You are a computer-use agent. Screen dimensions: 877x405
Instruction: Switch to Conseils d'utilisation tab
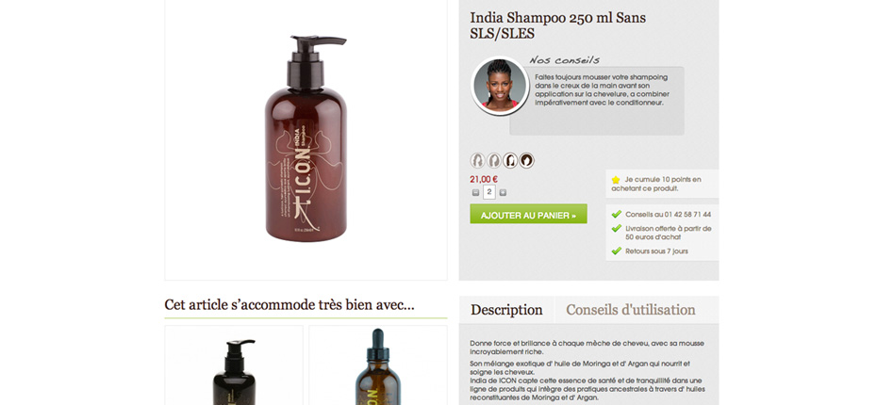630,310
